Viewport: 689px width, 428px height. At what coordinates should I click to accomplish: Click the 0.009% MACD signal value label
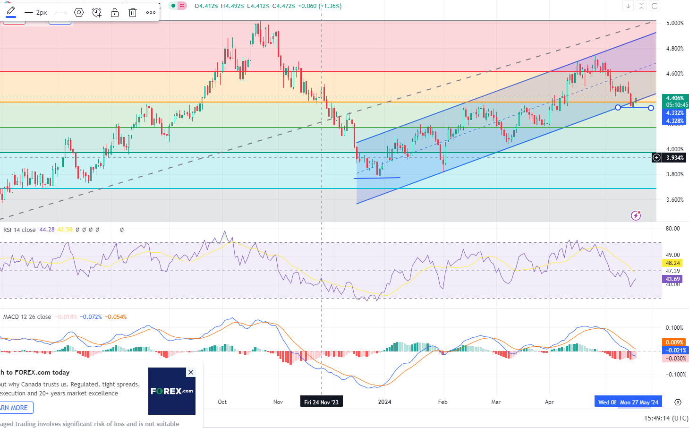click(674, 342)
